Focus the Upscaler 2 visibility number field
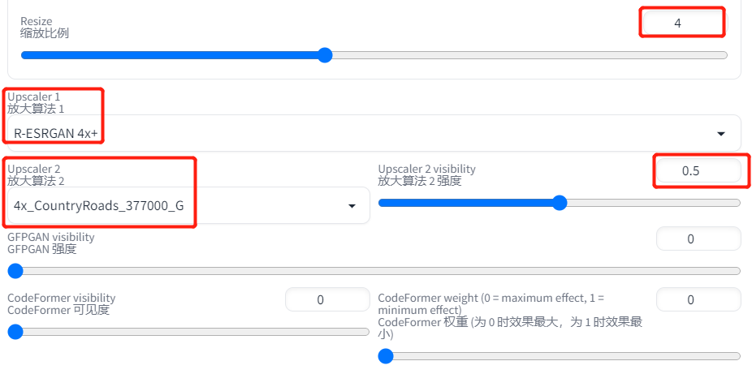The width and height of the screenshot is (752, 374). click(698, 170)
